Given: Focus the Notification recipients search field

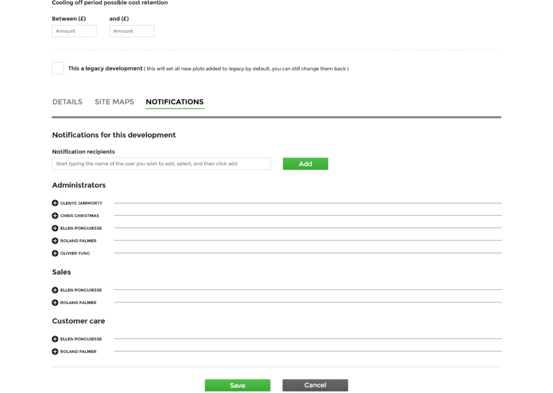Looking at the screenshot, I should (x=161, y=164).
